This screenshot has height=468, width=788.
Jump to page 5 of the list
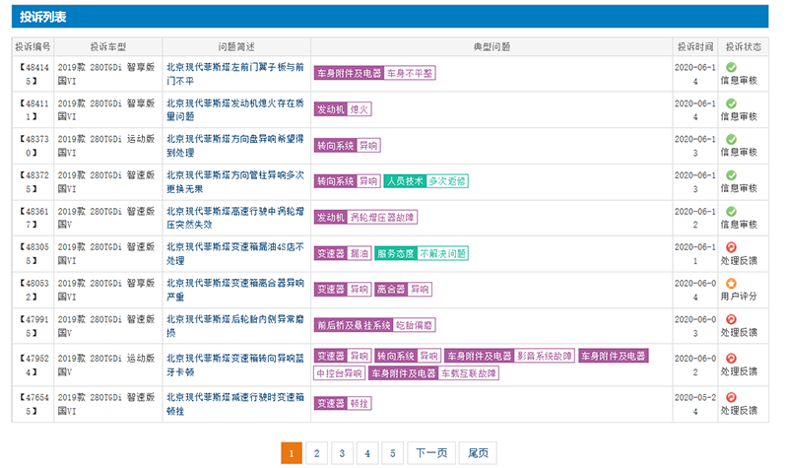pyautogui.click(x=392, y=453)
